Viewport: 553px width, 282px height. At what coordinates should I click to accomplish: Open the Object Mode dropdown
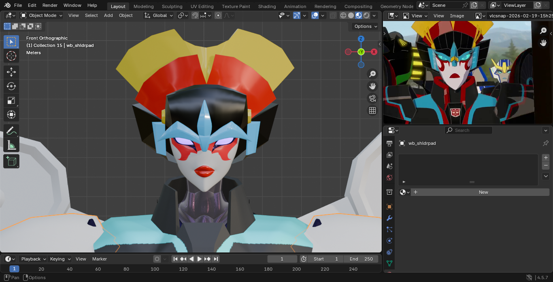pos(41,15)
